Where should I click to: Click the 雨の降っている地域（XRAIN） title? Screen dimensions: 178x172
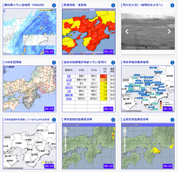point(24,5)
